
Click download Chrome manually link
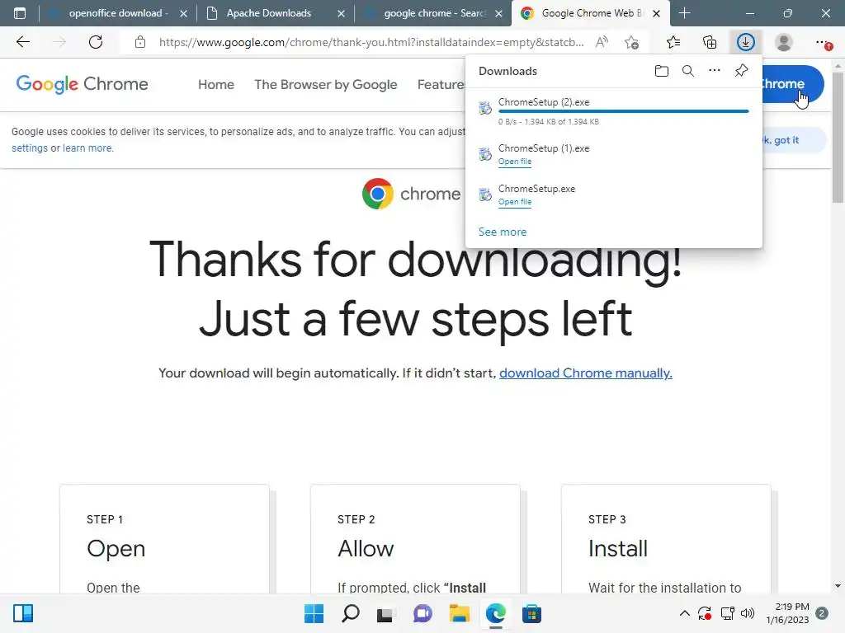pos(586,373)
